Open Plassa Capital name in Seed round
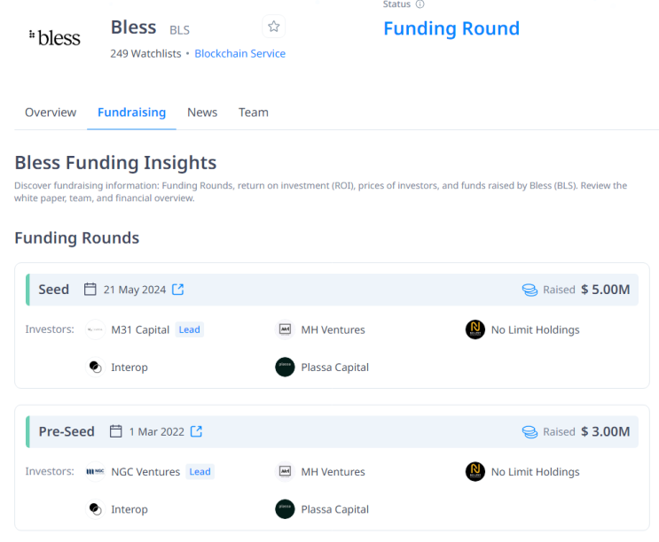The width and height of the screenshot is (659, 542). pos(334,367)
